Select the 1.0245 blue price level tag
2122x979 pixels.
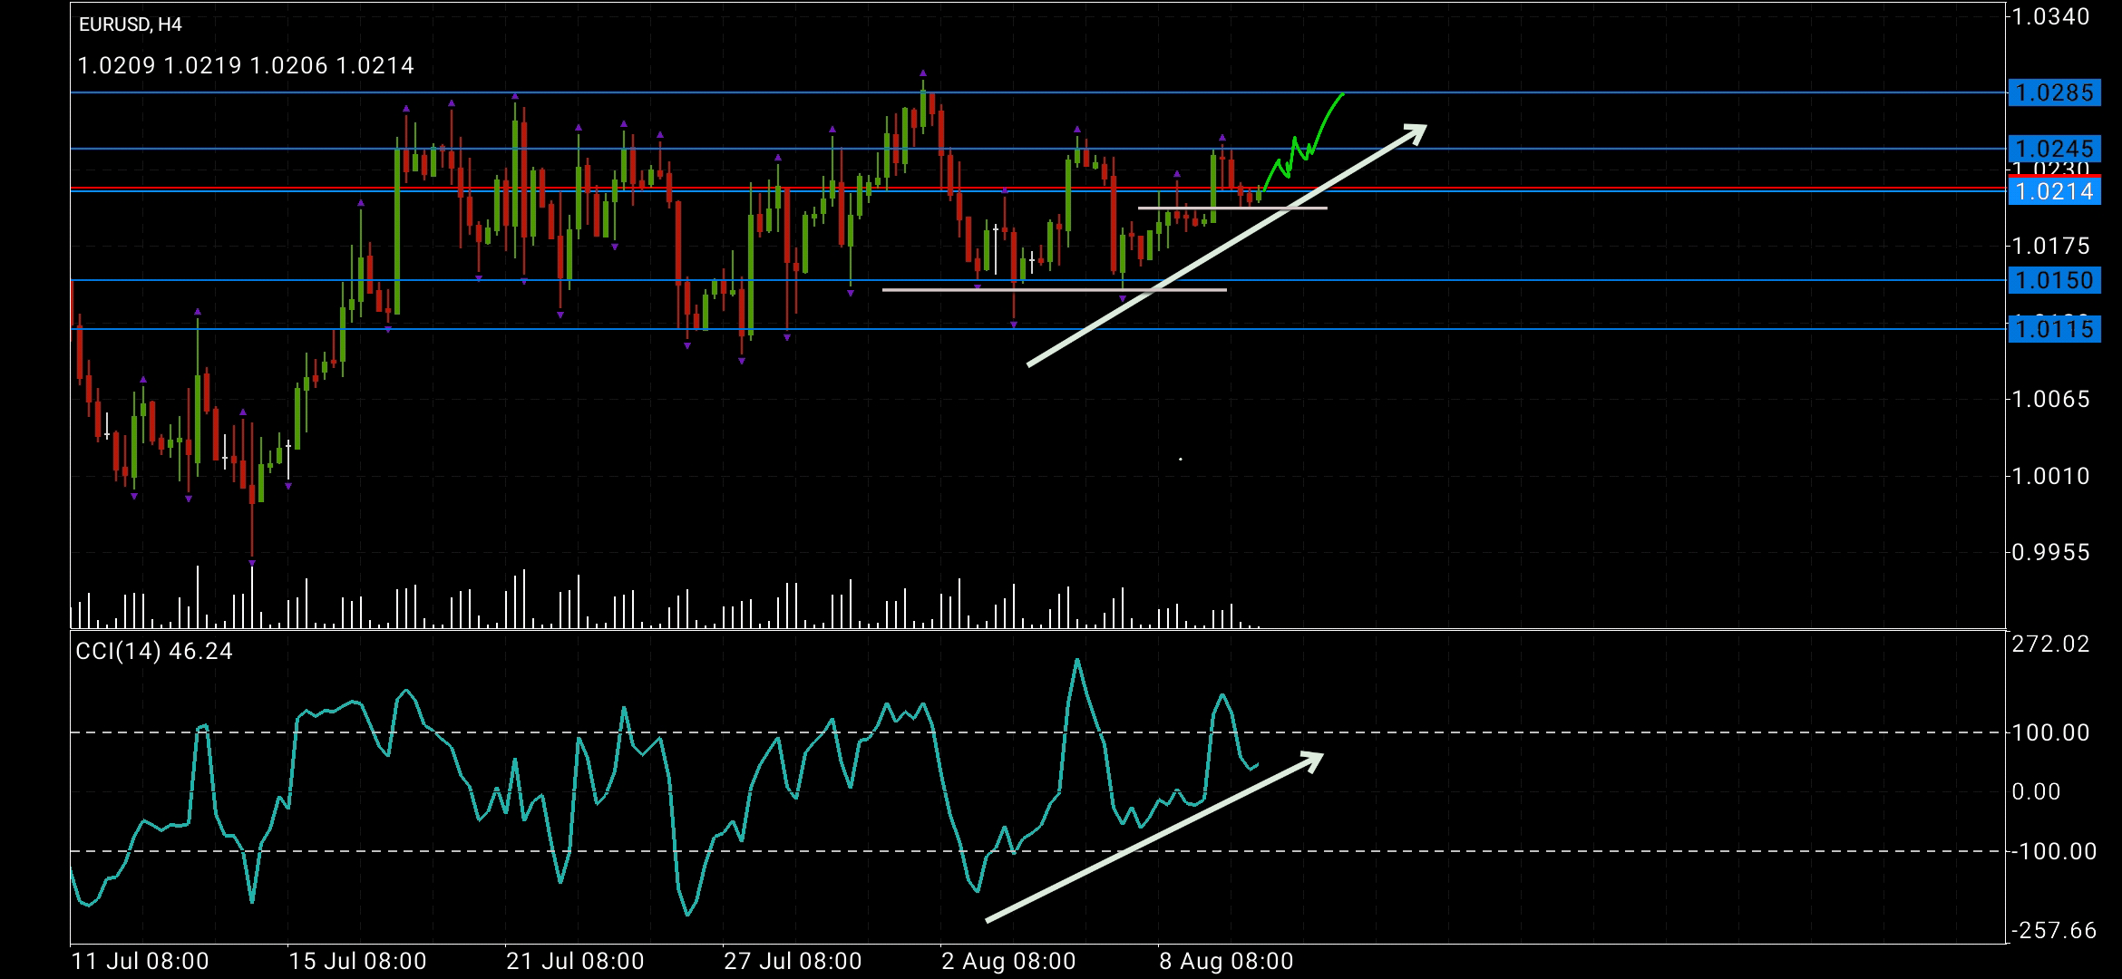click(2054, 149)
